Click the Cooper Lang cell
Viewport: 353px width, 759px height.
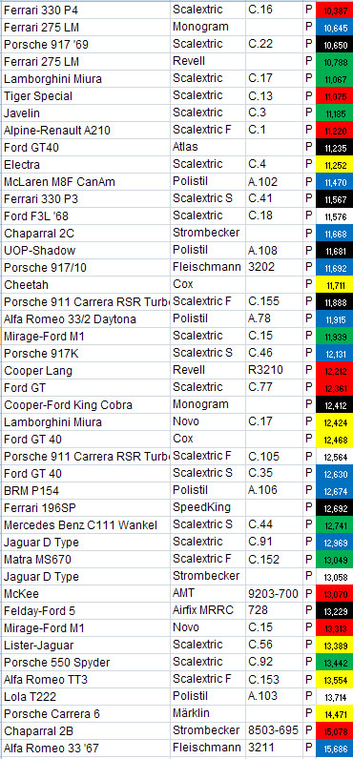click(x=86, y=371)
